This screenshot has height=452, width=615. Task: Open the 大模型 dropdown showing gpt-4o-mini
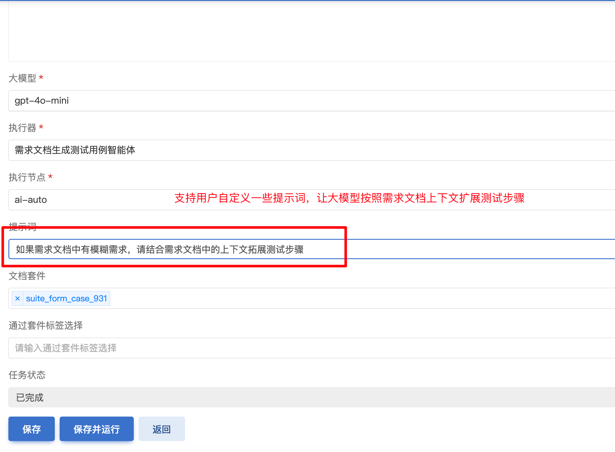[x=312, y=100]
